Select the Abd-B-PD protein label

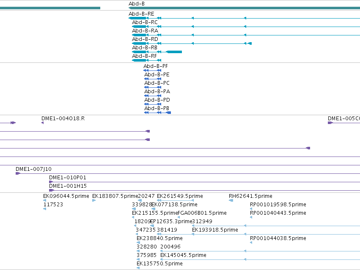tap(157, 100)
